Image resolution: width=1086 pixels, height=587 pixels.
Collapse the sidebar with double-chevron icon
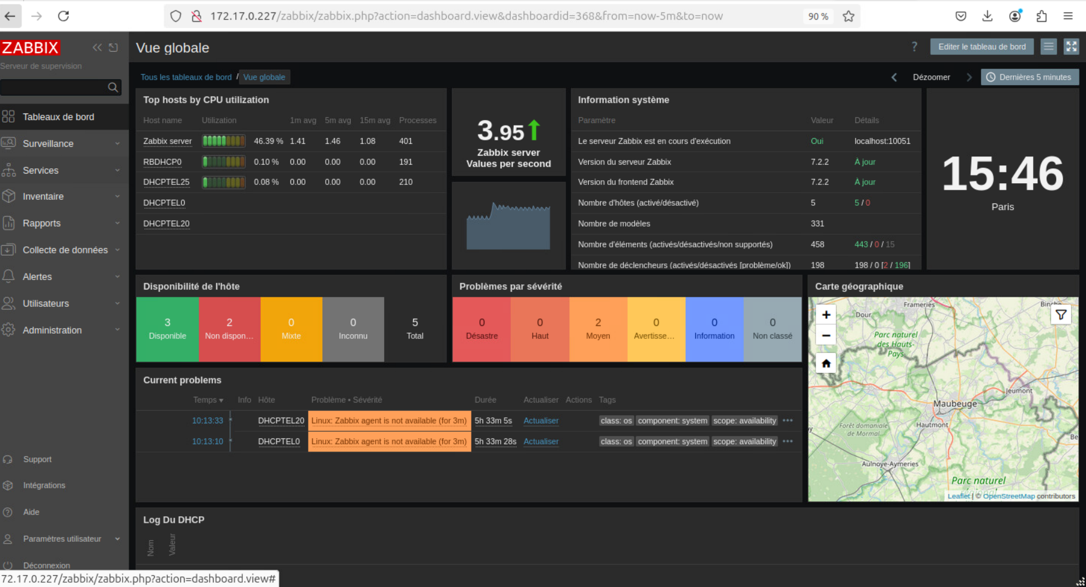[x=97, y=48]
